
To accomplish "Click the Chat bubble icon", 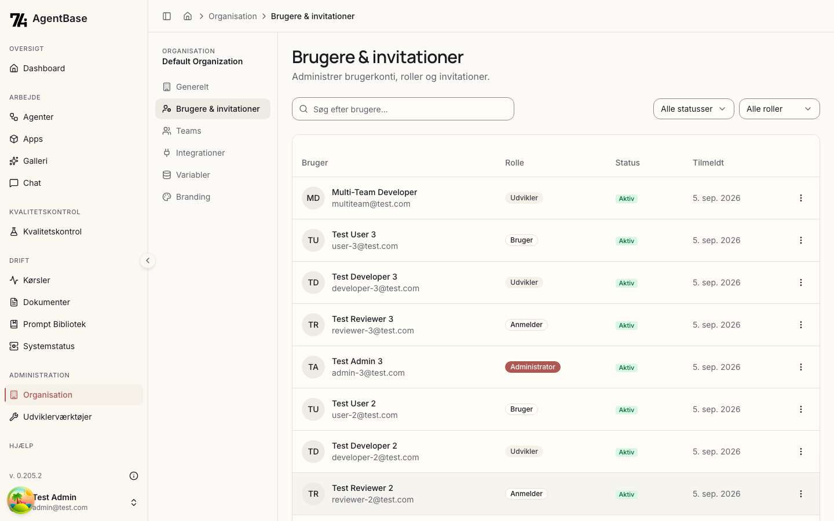I will click(x=14, y=183).
